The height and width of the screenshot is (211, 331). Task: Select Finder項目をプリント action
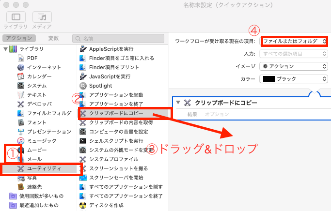[110, 67]
